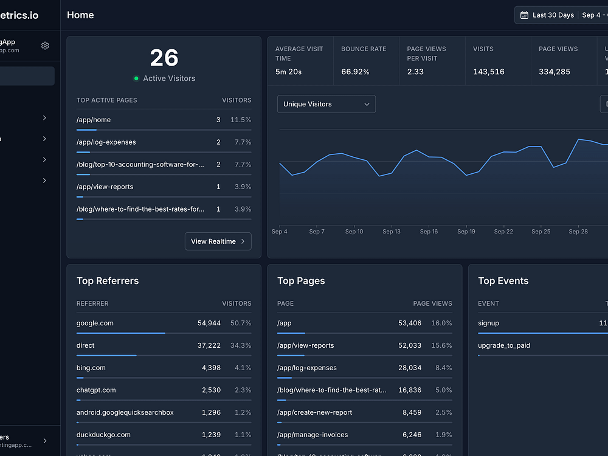Image resolution: width=608 pixels, height=456 pixels.
Task: Select the Bounce Rate stat card
Action: (366, 61)
